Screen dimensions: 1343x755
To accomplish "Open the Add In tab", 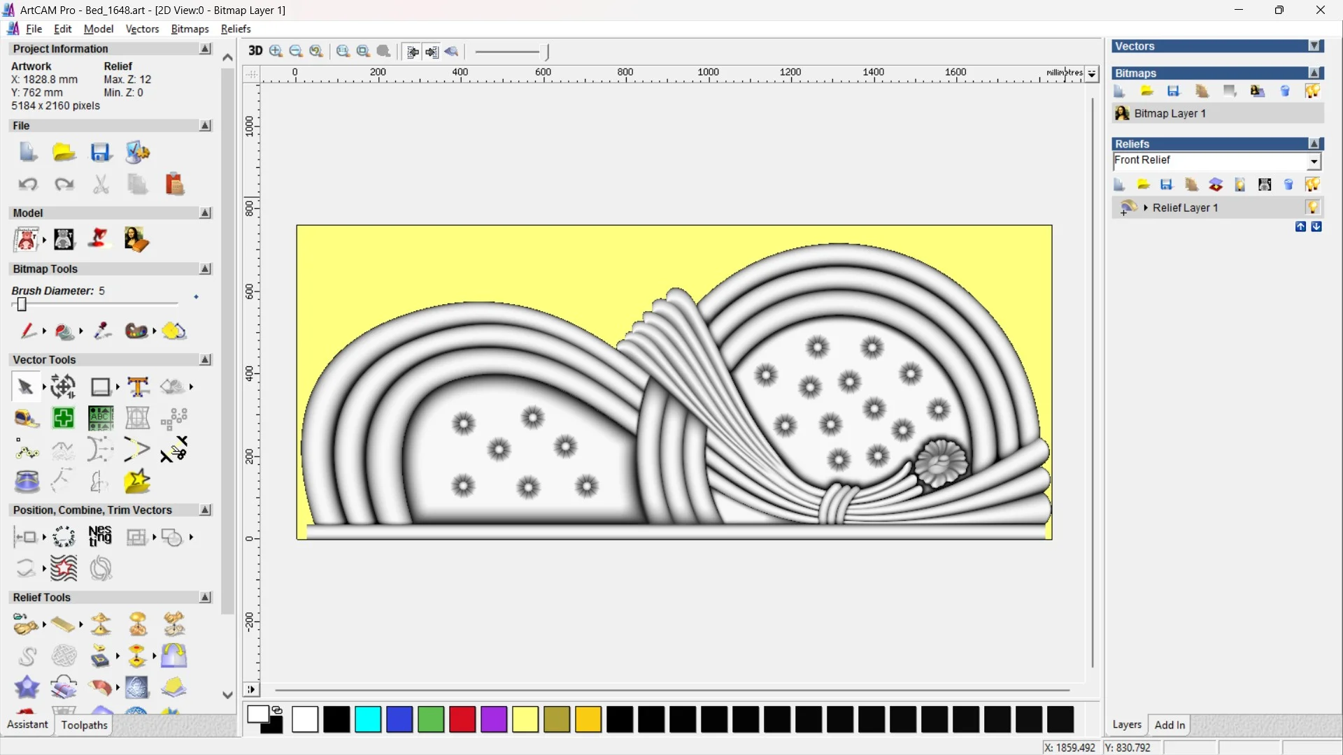I will (1170, 725).
